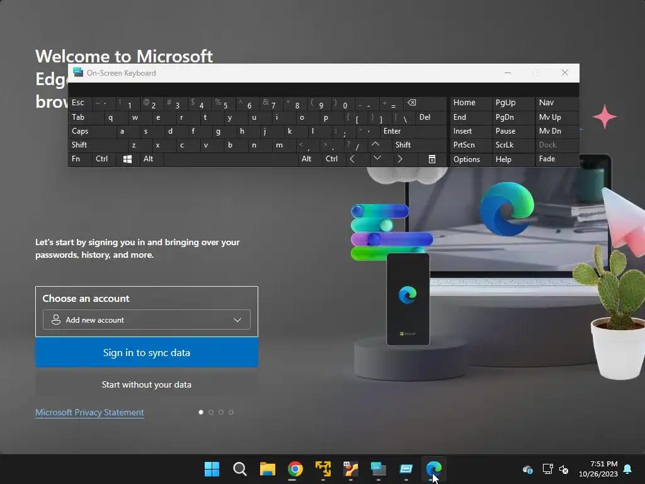645x484 pixels.
Task: Toggle the Fn key on the keyboard
Action: [x=80, y=159]
